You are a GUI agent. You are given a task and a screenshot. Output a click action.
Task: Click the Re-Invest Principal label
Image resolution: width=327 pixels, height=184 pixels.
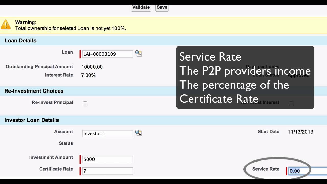52,102
